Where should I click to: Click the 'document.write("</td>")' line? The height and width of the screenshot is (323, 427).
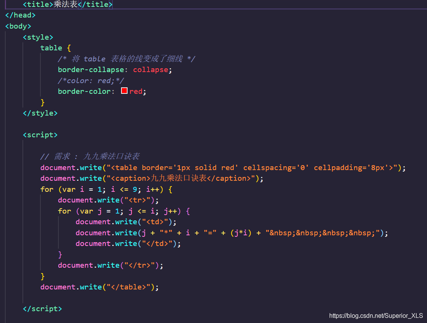[128, 244]
